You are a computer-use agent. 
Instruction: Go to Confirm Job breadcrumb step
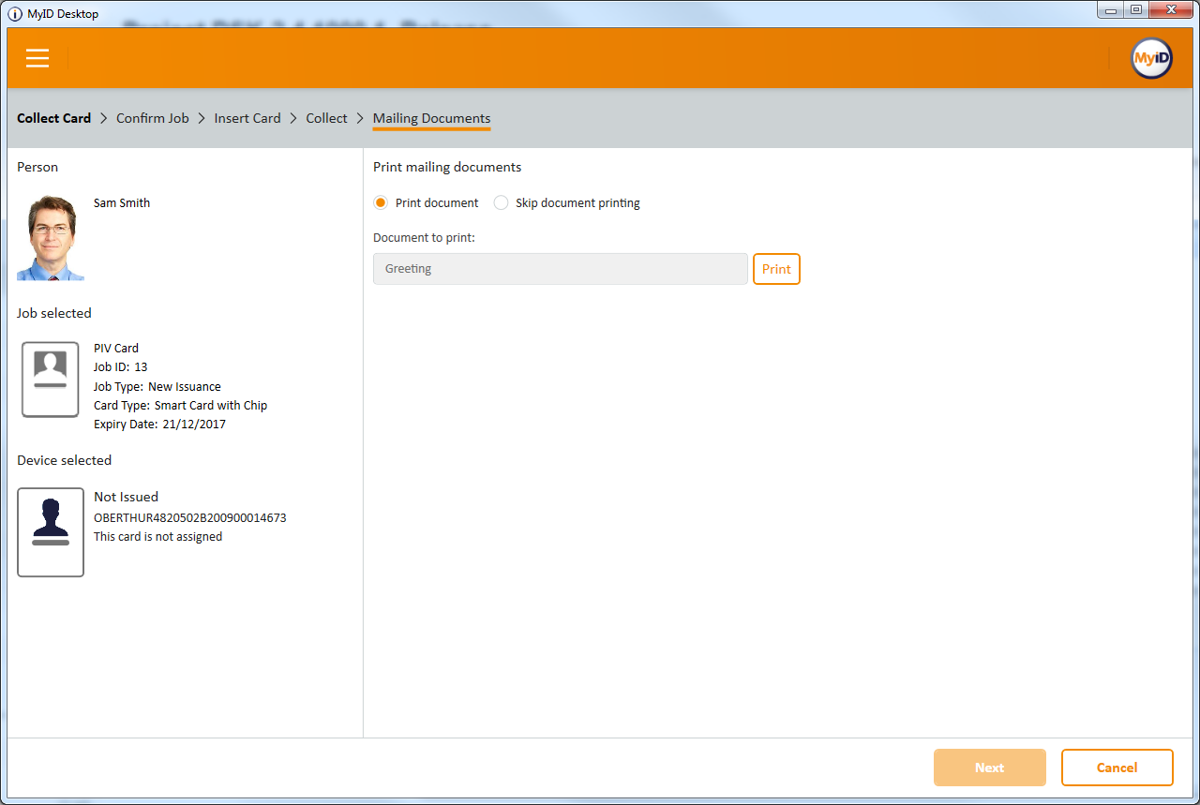pos(153,118)
